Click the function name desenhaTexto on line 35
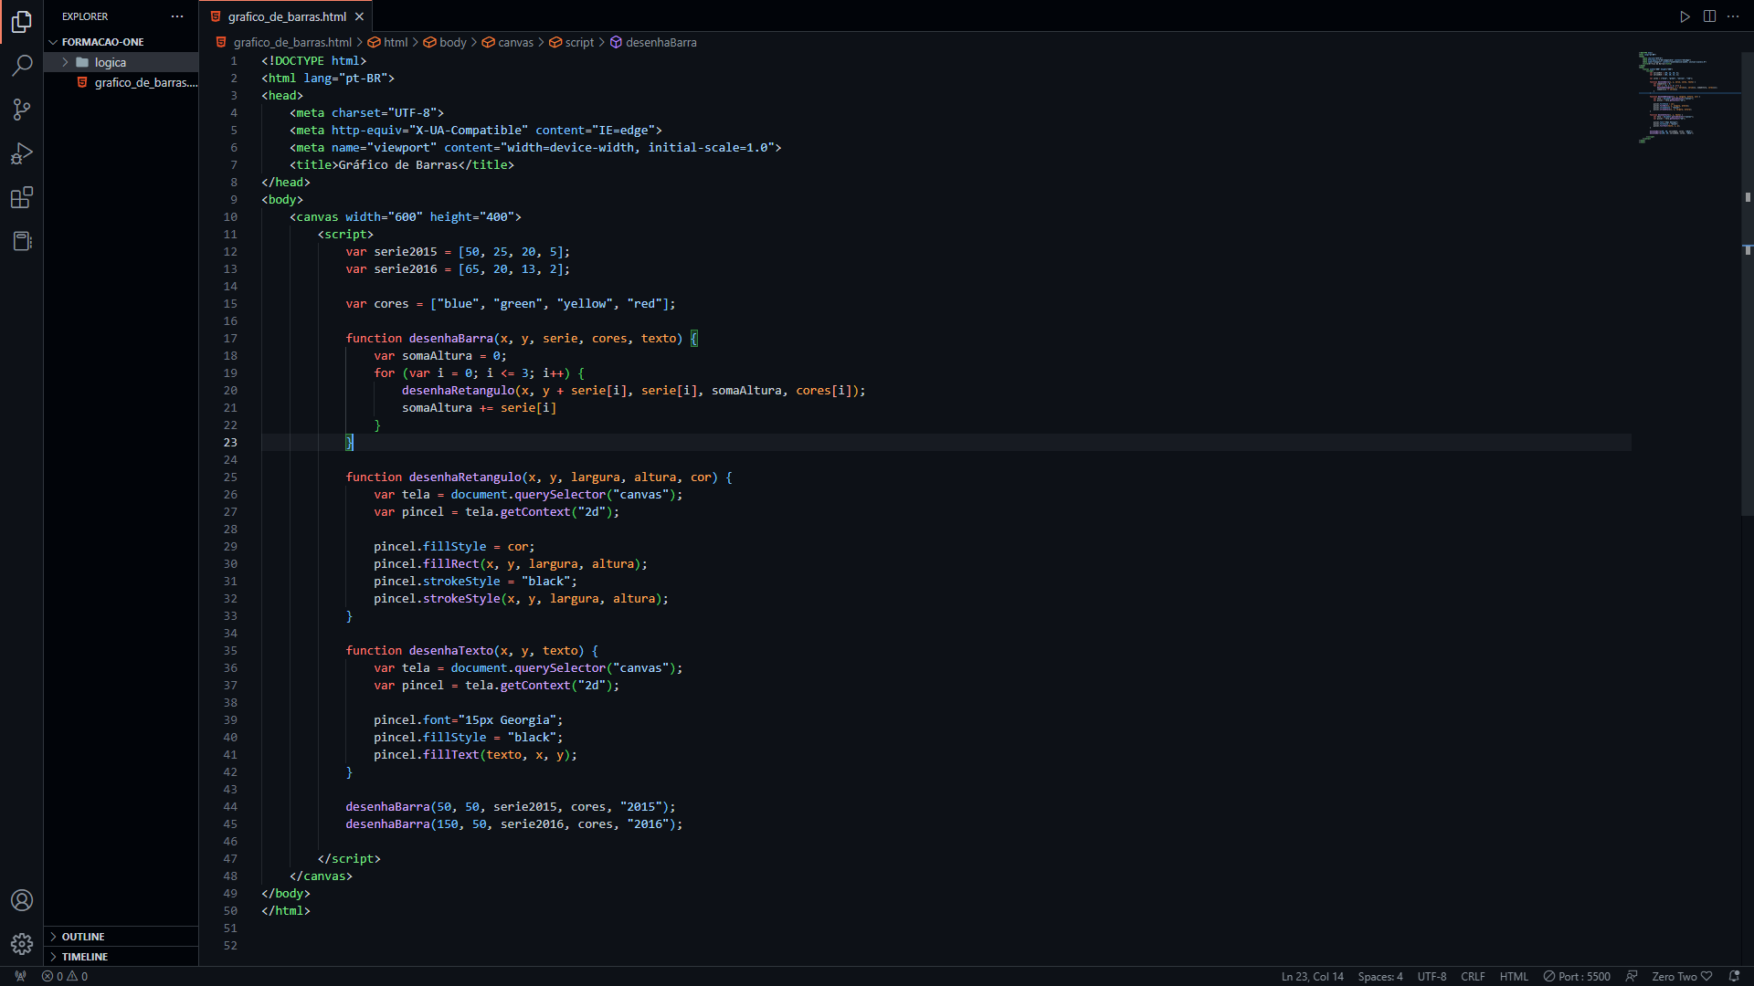The width and height of the screenshot is (1754, 986). pyautogui.click(x=450, y=650)
